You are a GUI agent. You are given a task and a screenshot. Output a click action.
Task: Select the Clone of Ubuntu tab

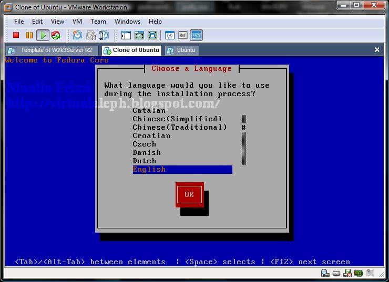pos(132,50)
